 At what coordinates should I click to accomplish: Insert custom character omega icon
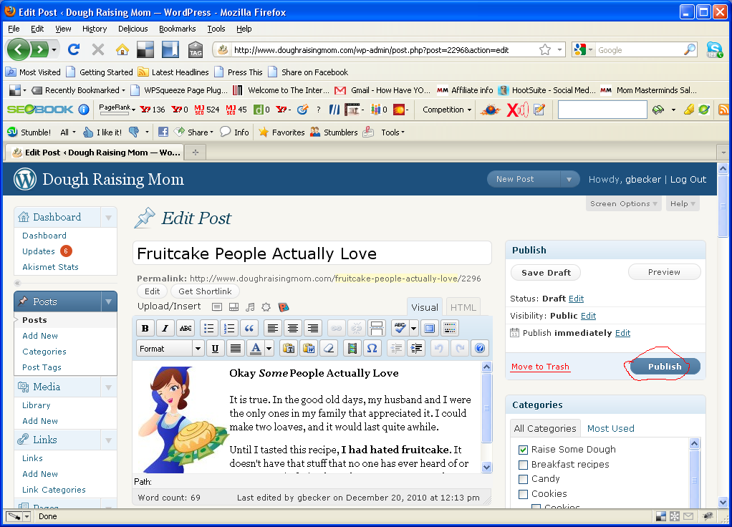(x=372, y=348)
